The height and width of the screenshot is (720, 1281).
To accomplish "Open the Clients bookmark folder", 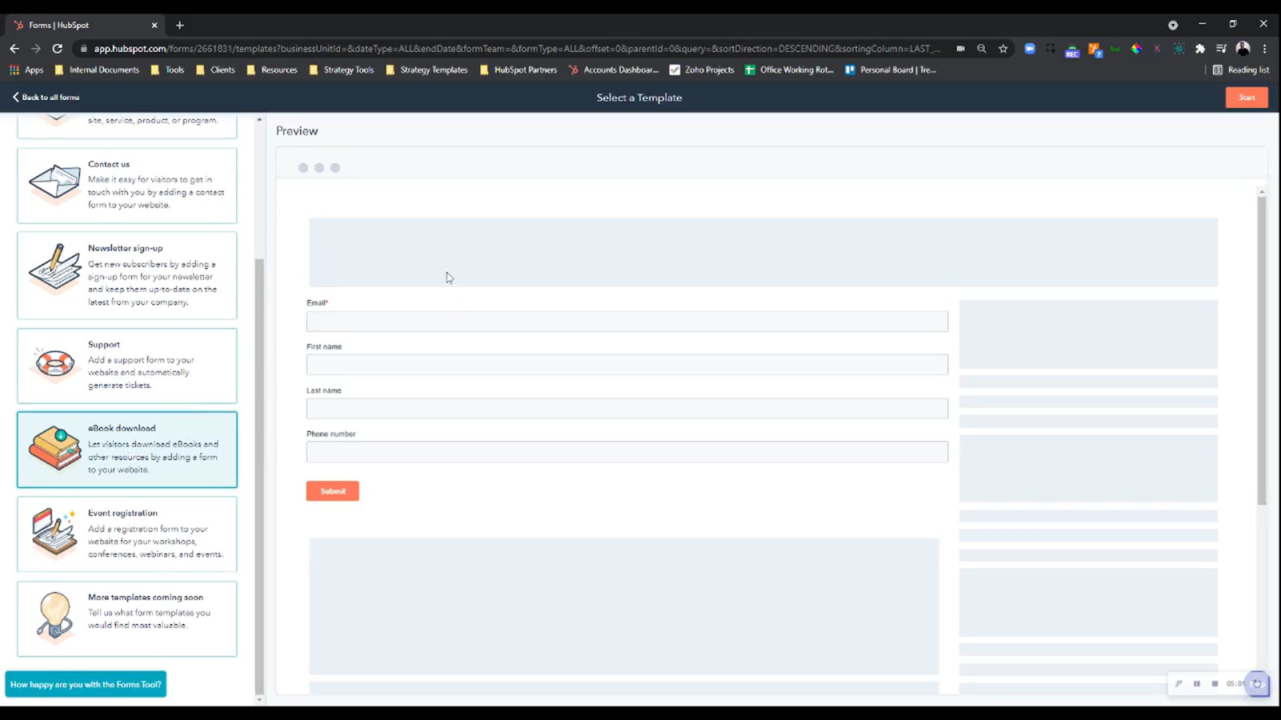I will pos(216,70).
